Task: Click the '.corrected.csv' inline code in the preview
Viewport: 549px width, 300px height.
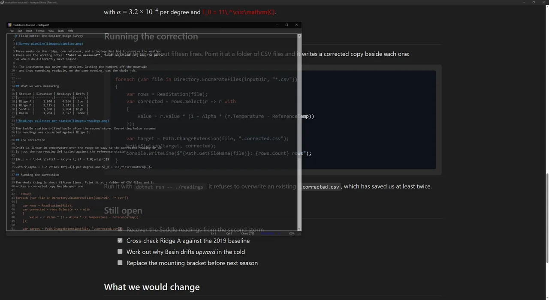Action: tap(320, 186)
